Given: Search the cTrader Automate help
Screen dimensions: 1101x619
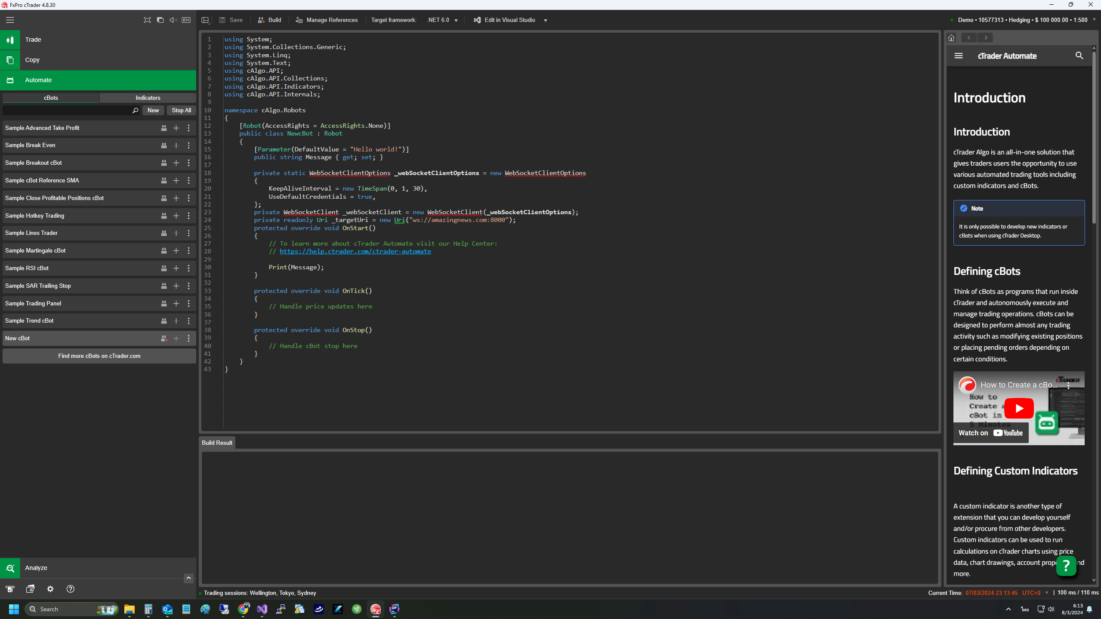Looking at the screenshot, I should pos(1079,56).
